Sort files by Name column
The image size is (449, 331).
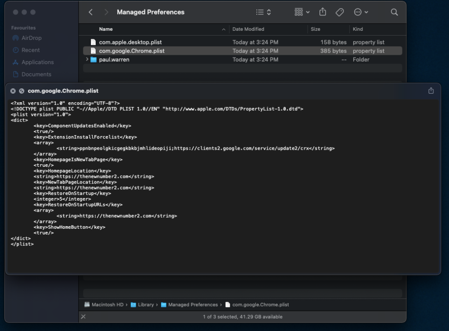[106, 29]
